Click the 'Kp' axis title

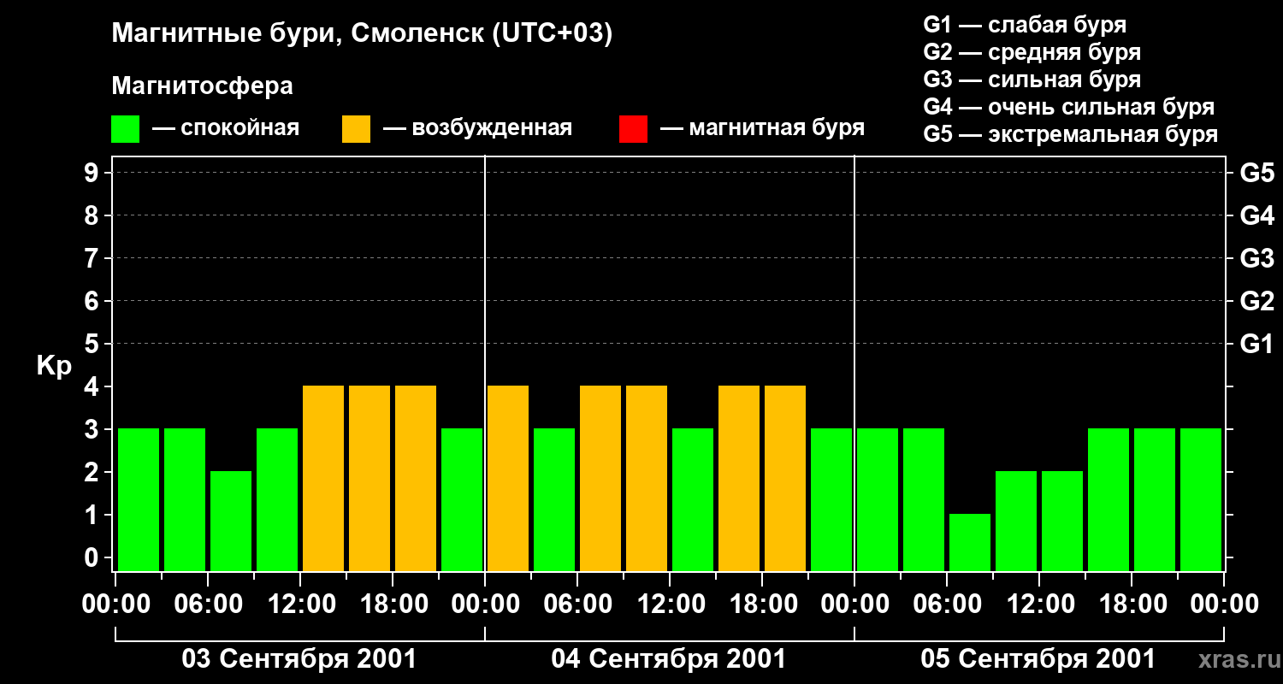[54, 366]
